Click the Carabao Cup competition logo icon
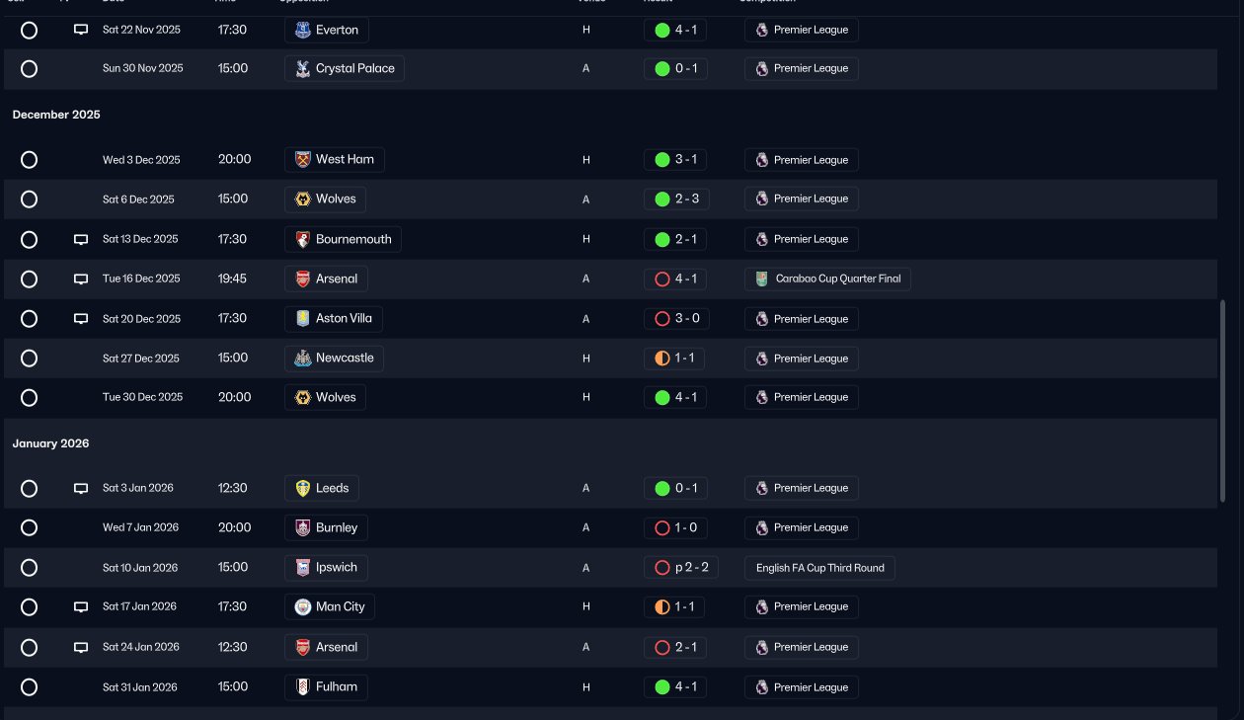Screen dimensions: 1244x720 762,279
